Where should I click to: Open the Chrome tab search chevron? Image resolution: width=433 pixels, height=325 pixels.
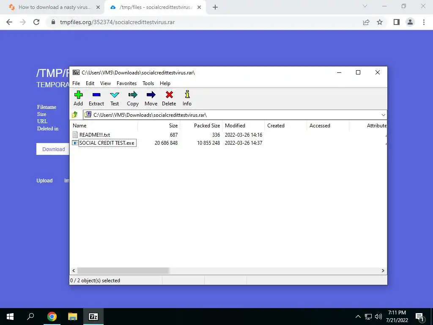[365, 6]
